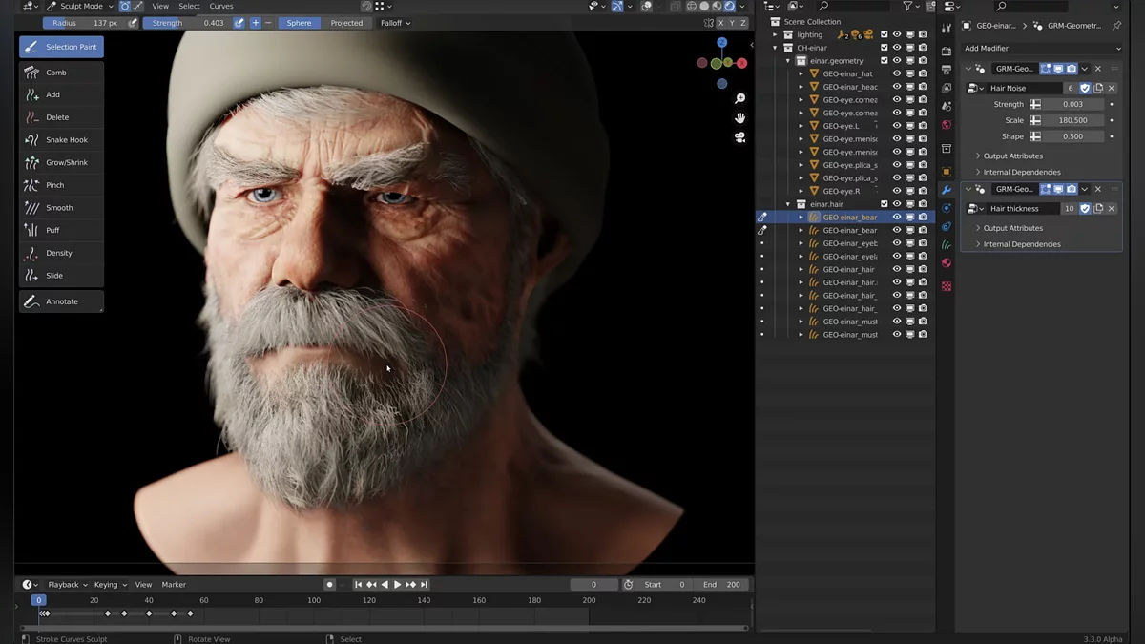Open the Add Modifier dropdown
This screenshot has height=644, width=1145.
point(1041,48)
